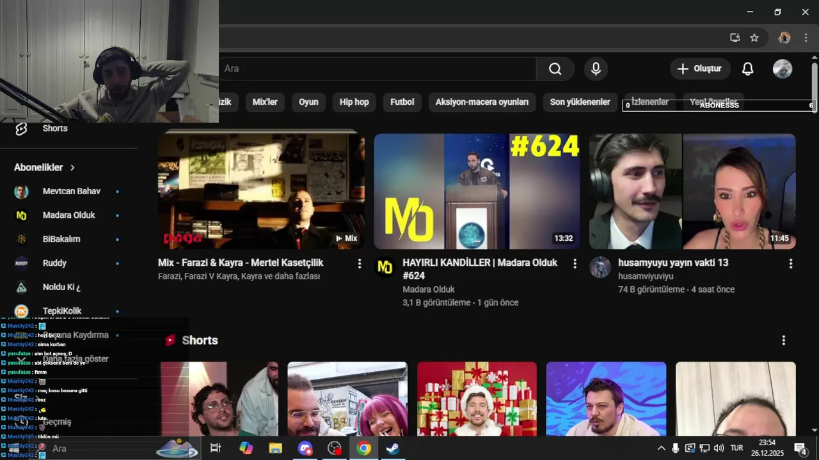Select the Aksiyon-macera oyunları chip
The width and height of the screenshot is (819, 460).
[482, 102]
